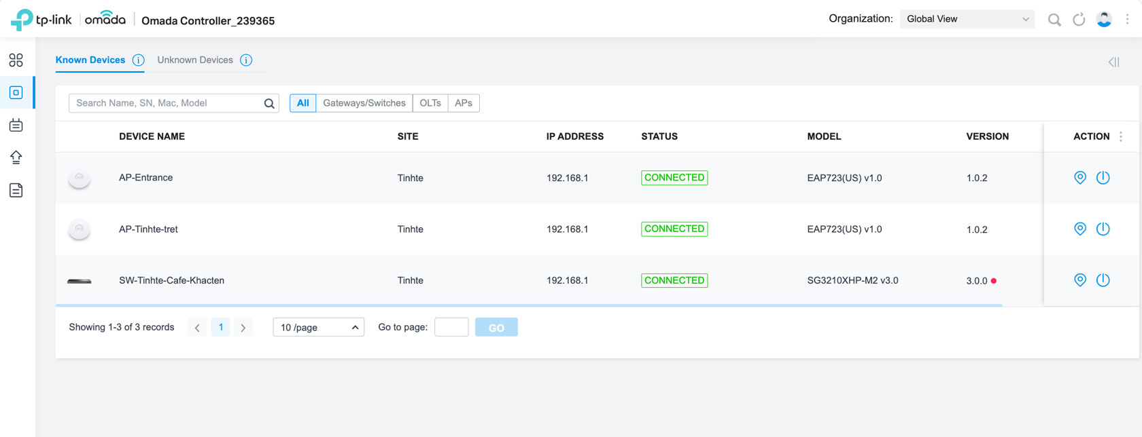Click CONNECTED status of AP-Entrance

674,178
